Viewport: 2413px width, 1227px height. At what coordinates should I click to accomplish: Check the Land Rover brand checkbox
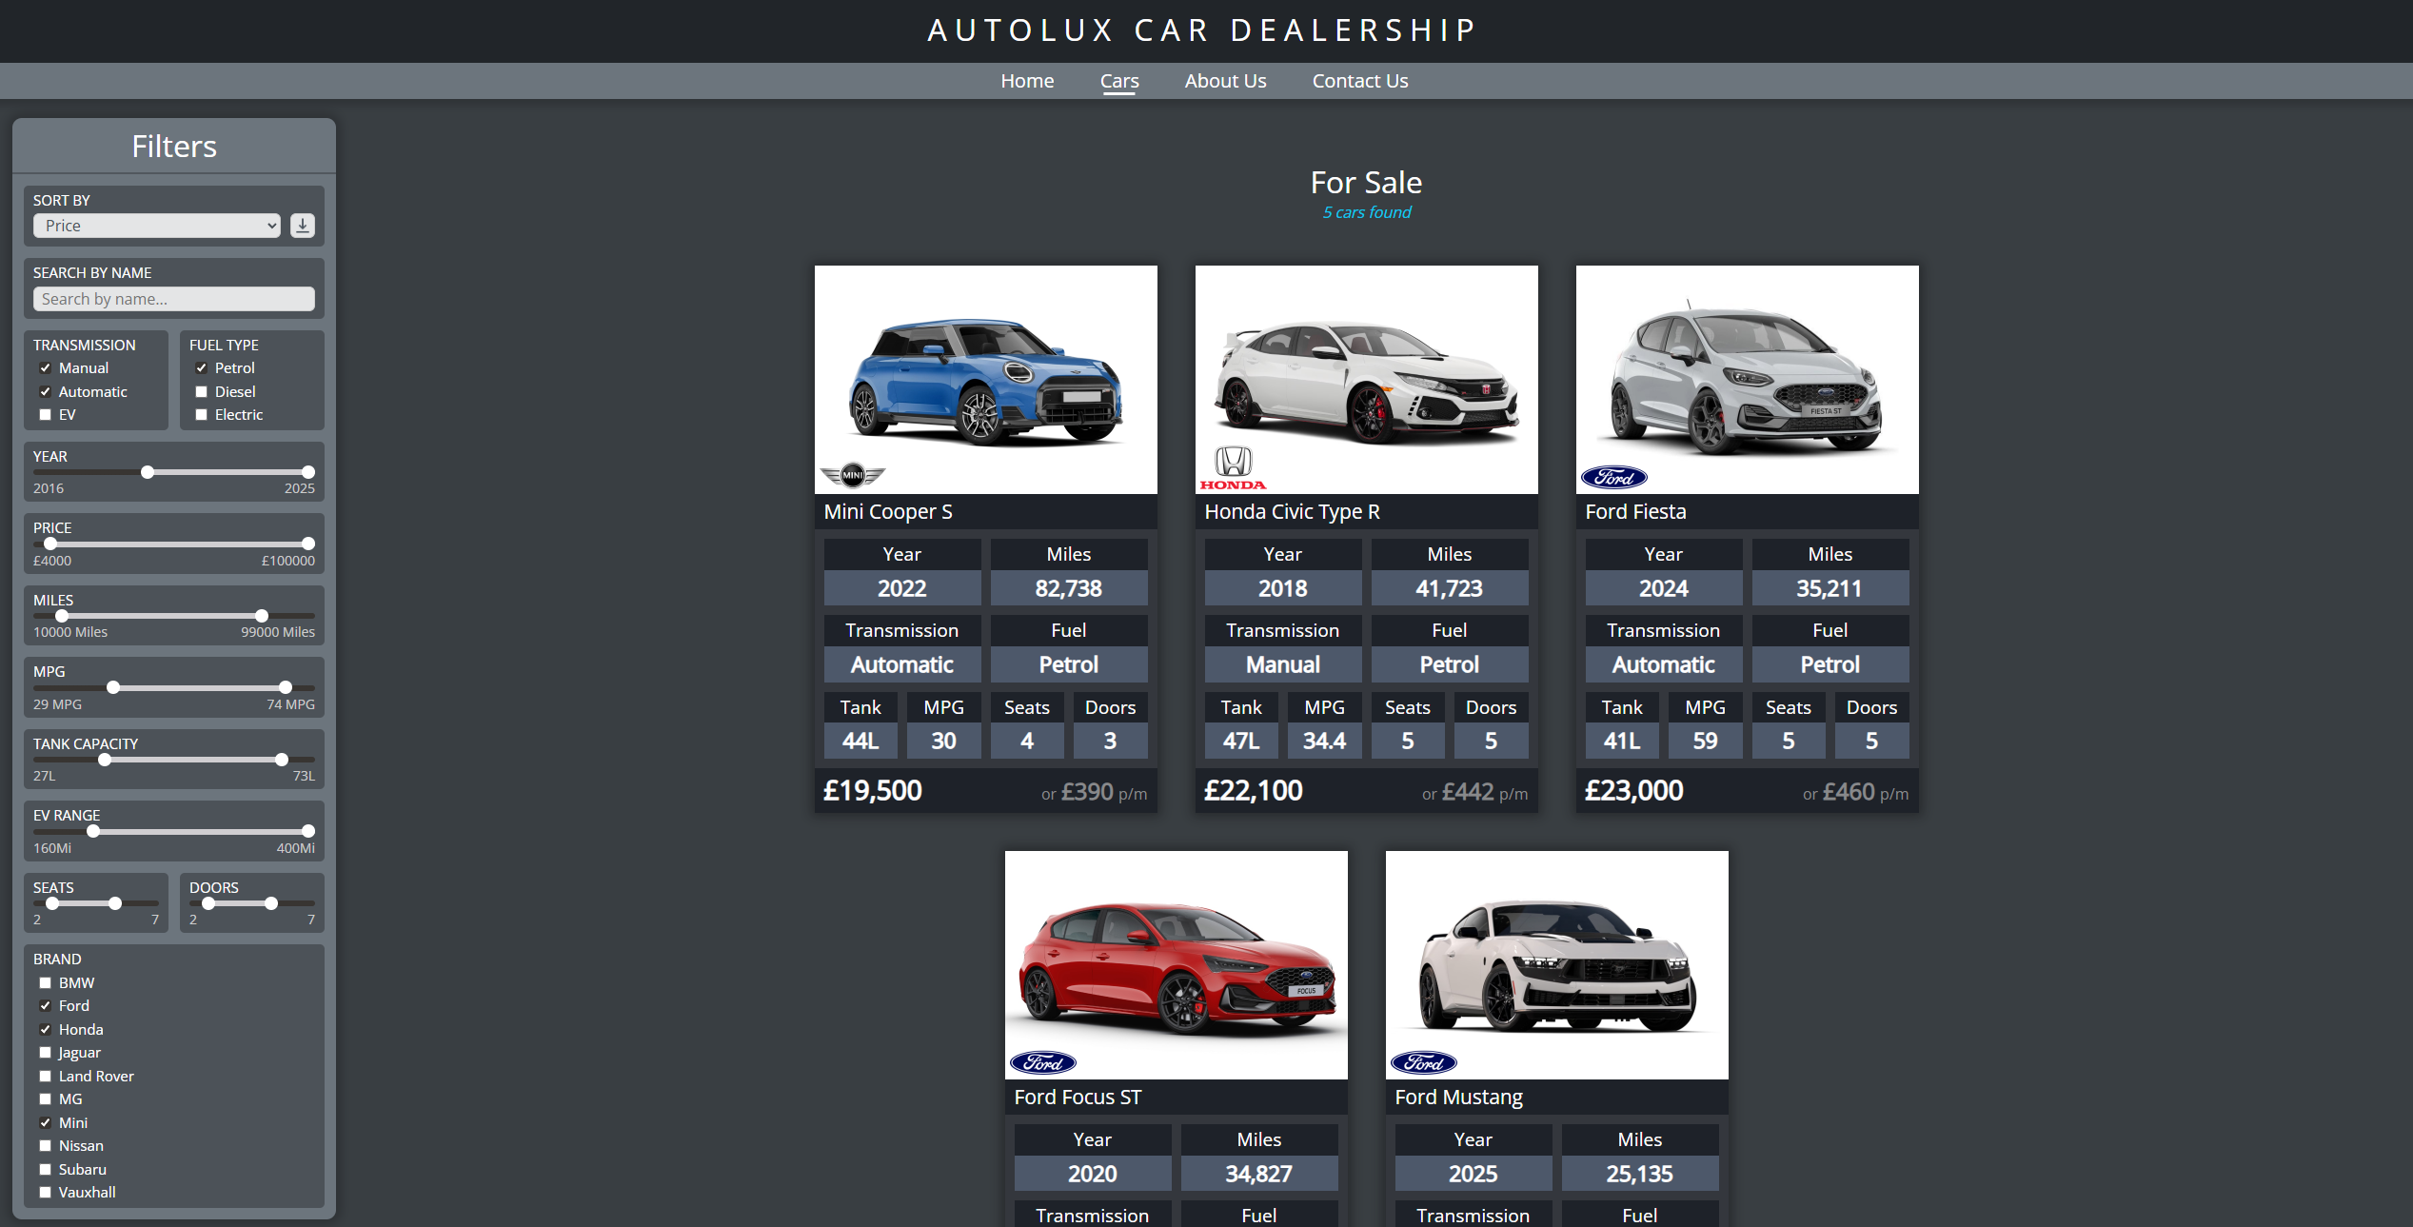pyautogui.click(x=45, y=1077)
